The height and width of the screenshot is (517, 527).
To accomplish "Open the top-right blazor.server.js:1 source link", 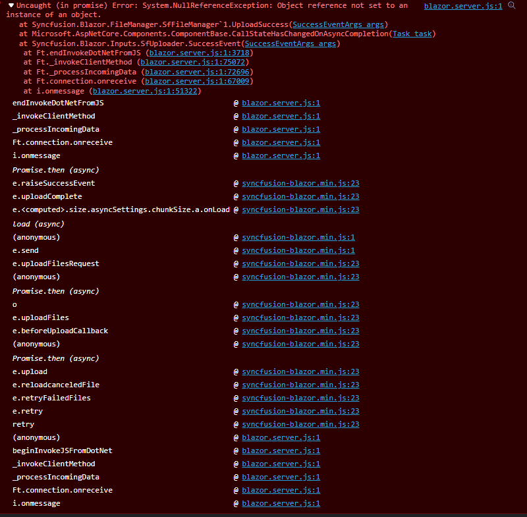I will [x=462, y=6].
